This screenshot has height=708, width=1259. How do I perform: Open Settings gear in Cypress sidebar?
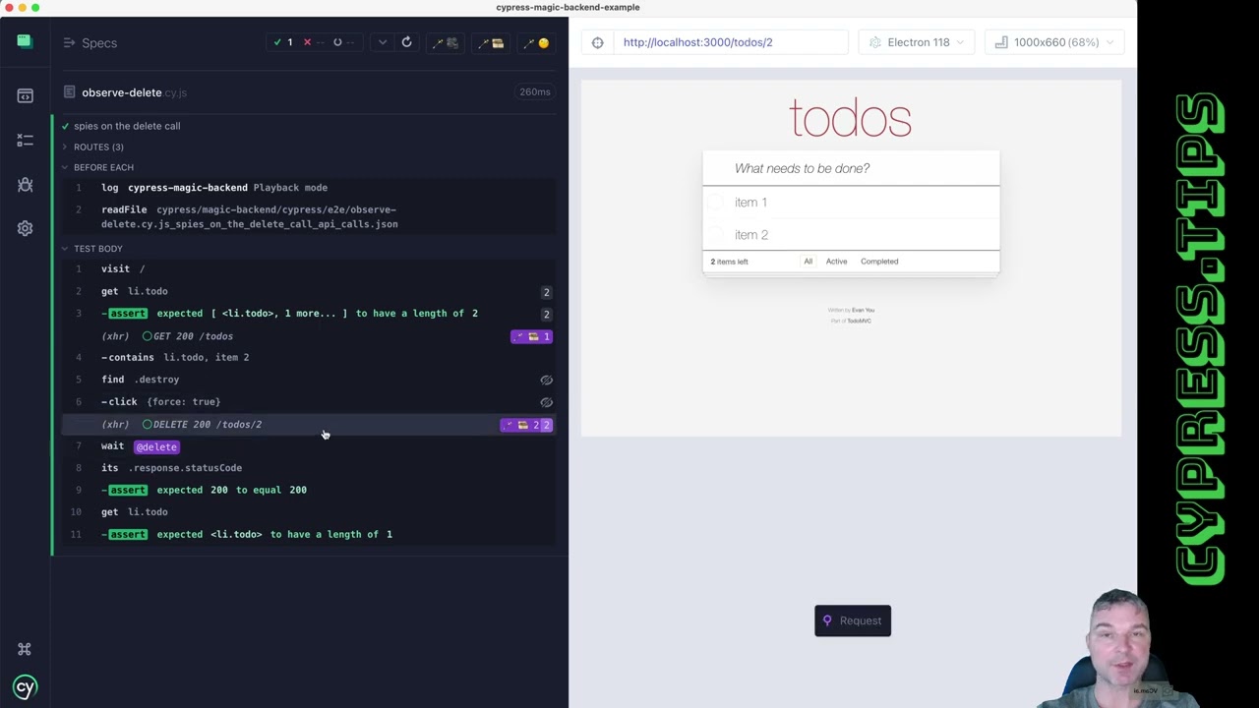click(x=25, y=228)
